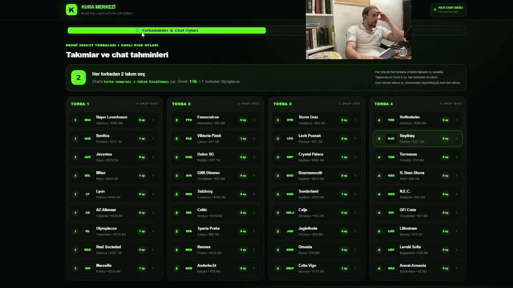Click the OMO Omonia badge

(290, 250)
